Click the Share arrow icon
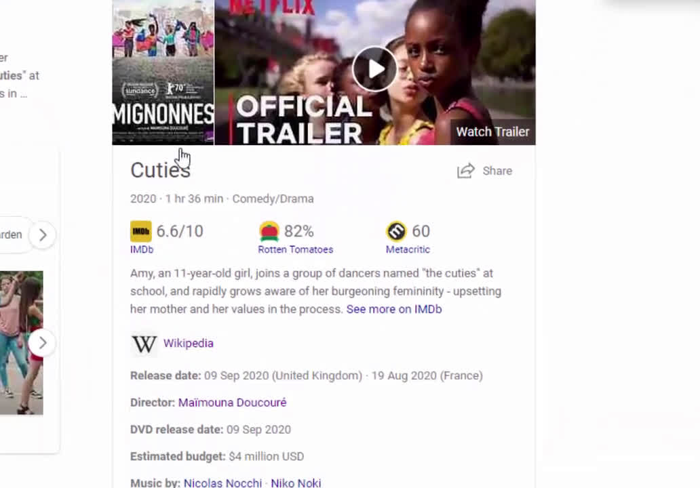This screenshot has height=488, width=700. pos(465,171)
